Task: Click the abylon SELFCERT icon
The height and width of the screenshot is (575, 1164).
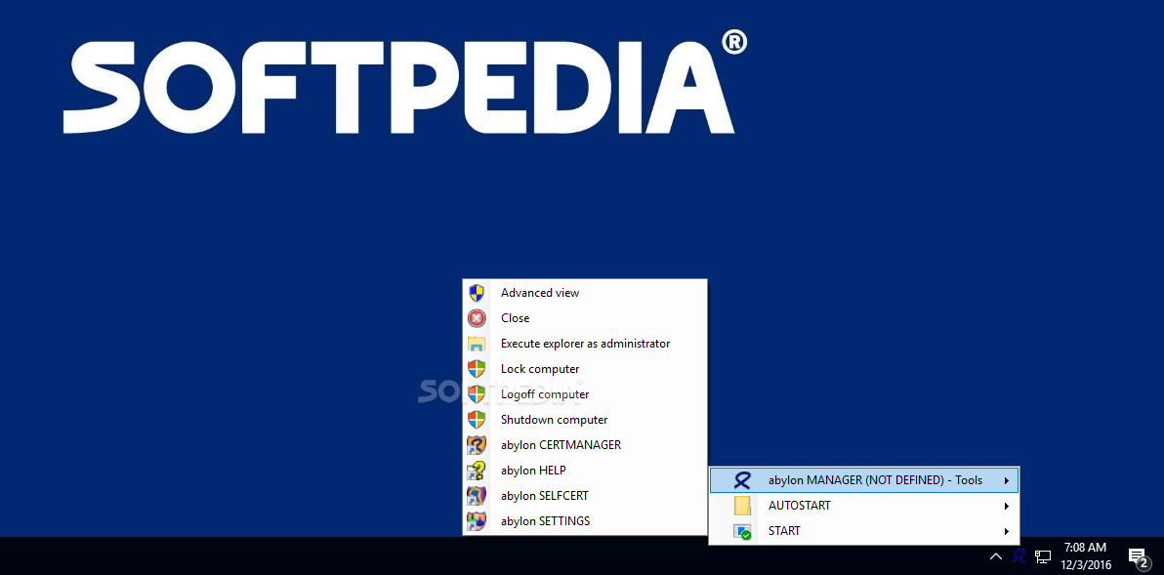Action: pos(477,496)
